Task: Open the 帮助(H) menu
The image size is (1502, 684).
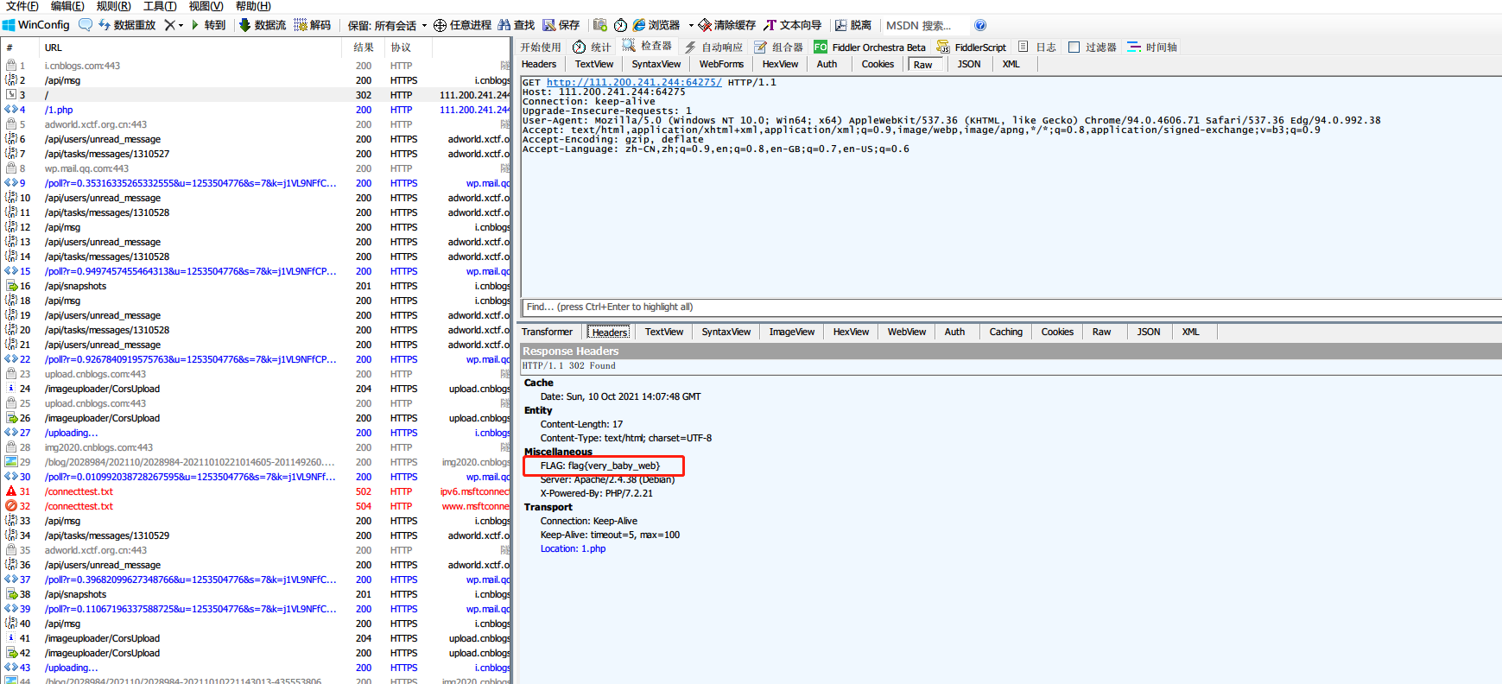Action: [253, 6]
